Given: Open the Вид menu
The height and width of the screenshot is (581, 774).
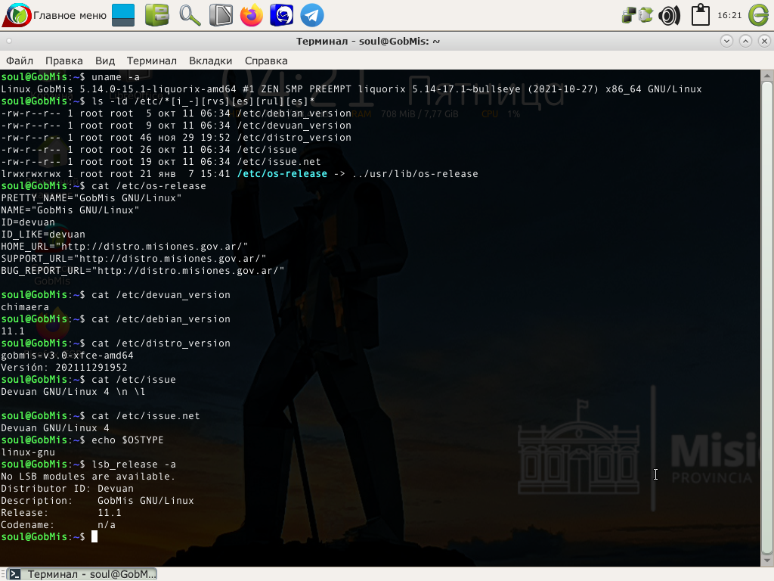Looking at the screenshot, I should point(104,61).
